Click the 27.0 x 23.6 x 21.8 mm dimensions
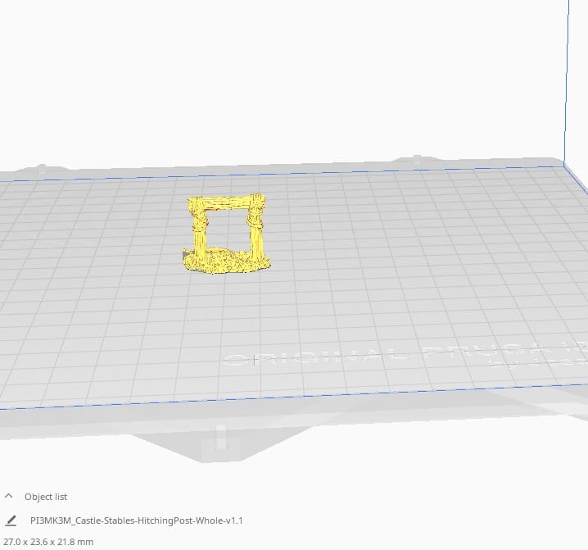The image size is (588, 550). (48, 542)
